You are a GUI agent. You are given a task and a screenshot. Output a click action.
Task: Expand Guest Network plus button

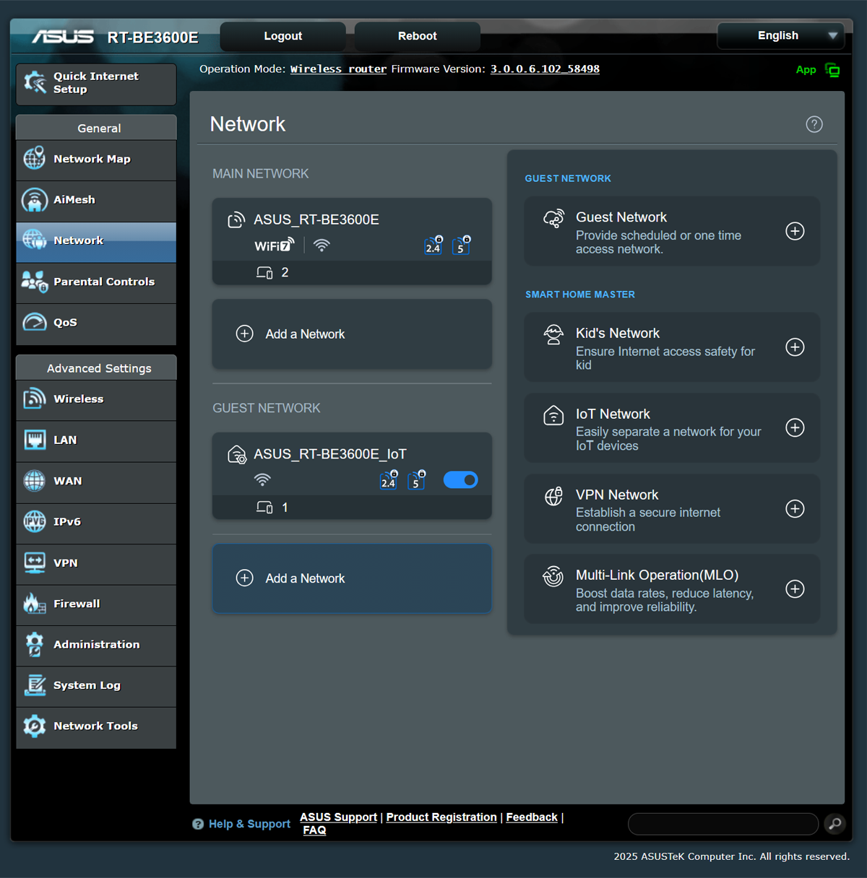tap(795, 231)
